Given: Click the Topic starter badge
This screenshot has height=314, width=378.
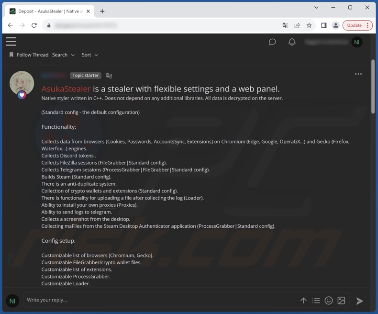Looking at the screenshot, I should [x=86, y=76].
